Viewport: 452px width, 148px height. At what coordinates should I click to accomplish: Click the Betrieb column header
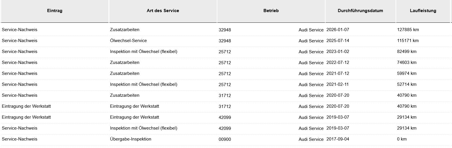tap(271, 11)
